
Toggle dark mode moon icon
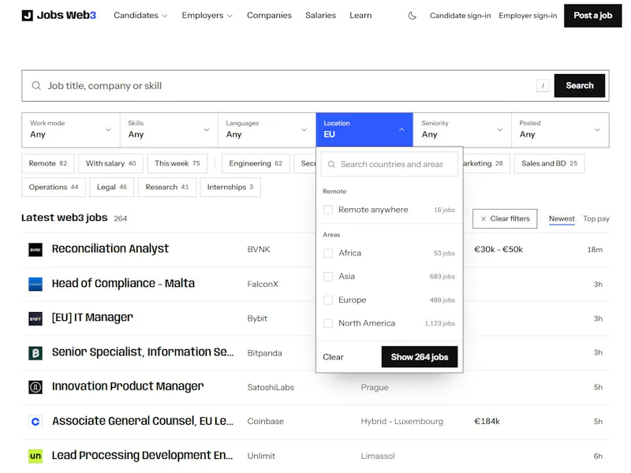click(x=412, y=16)
